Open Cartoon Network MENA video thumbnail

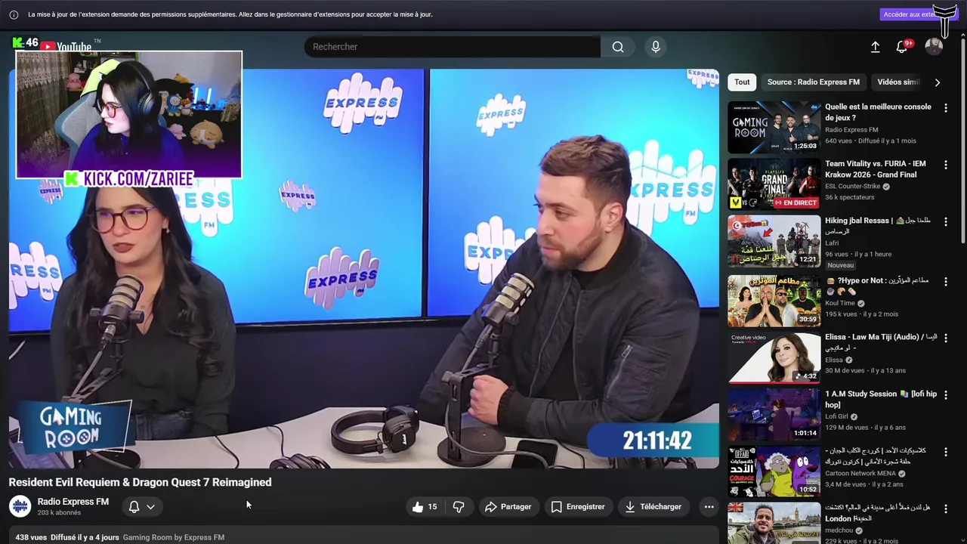point(774,471)
